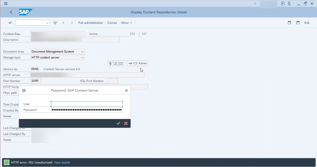Open the Storage type dropdown
Image resolution: width=317 pixels, height=167 pixels.
(x=82, y=57)
